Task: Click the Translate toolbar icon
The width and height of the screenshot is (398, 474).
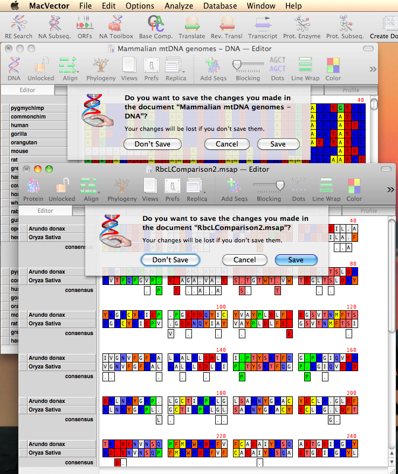Action: (192, 24)
